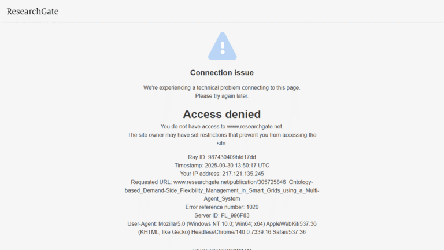Click the 'Please try again later' text
Image resolution: width=444 pixels, height=250 pixels.
click(x=222, y=96)
